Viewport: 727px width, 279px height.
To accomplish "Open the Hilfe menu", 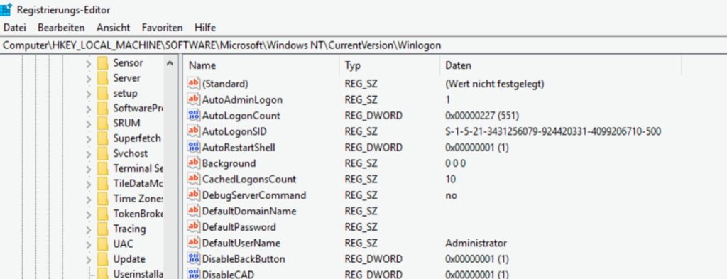I will [205, 28].
